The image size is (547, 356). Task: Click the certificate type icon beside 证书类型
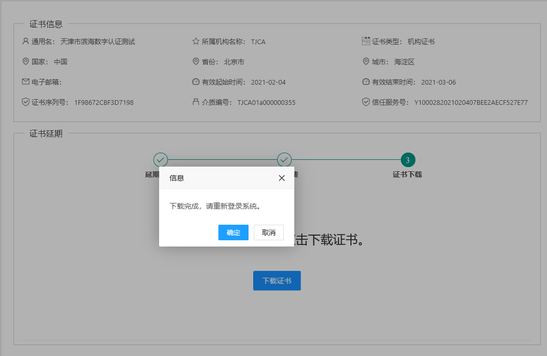pos(366,41)
